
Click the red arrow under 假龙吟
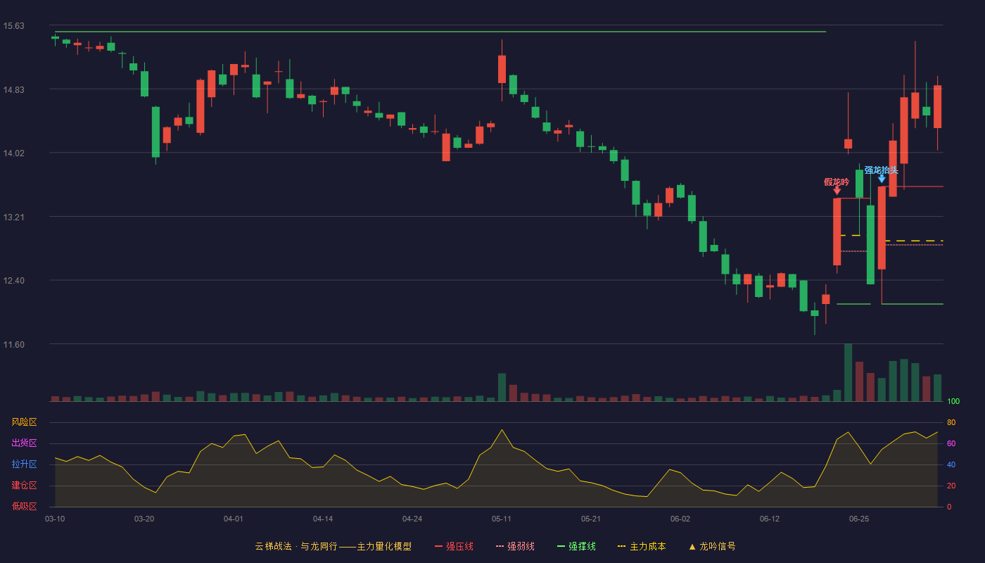[x=837, y=191]
